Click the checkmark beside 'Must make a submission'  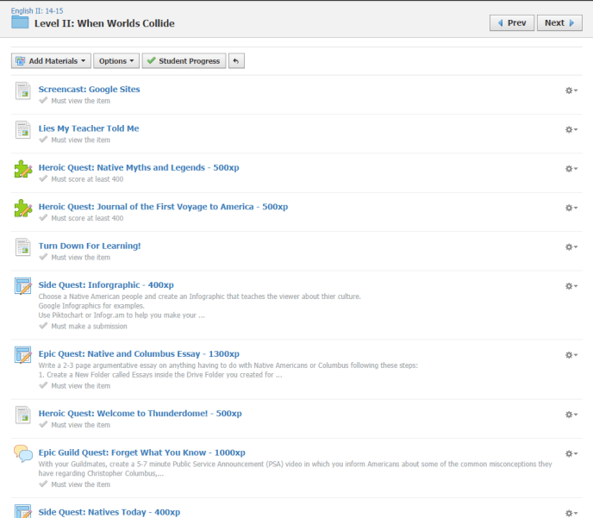tap(43, 326)
